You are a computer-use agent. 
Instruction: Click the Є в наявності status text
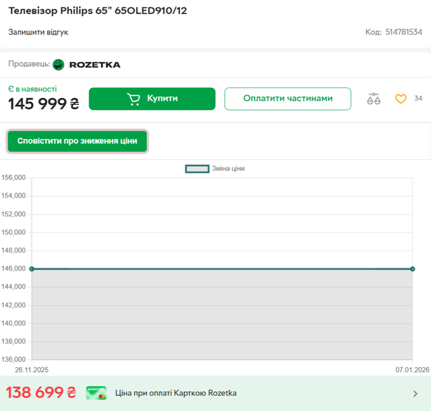[x=32, y=89]
